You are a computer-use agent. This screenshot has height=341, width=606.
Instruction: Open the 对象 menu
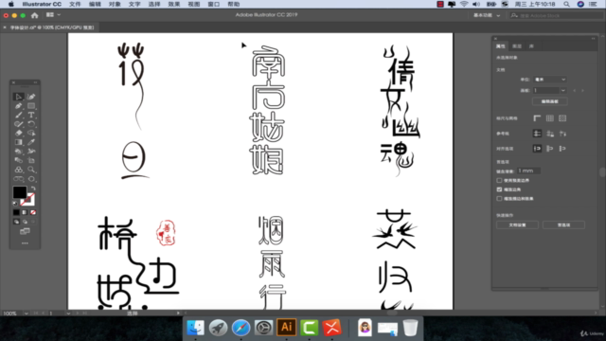pyautogui.click(x=115, y=4)
